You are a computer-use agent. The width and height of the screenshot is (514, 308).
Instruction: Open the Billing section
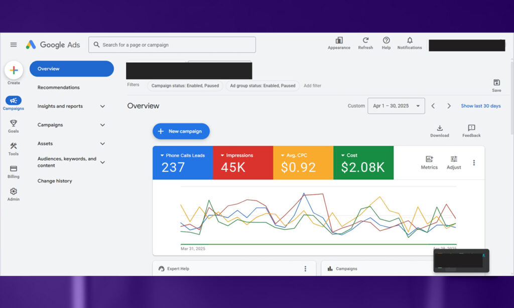coord(14,172)
